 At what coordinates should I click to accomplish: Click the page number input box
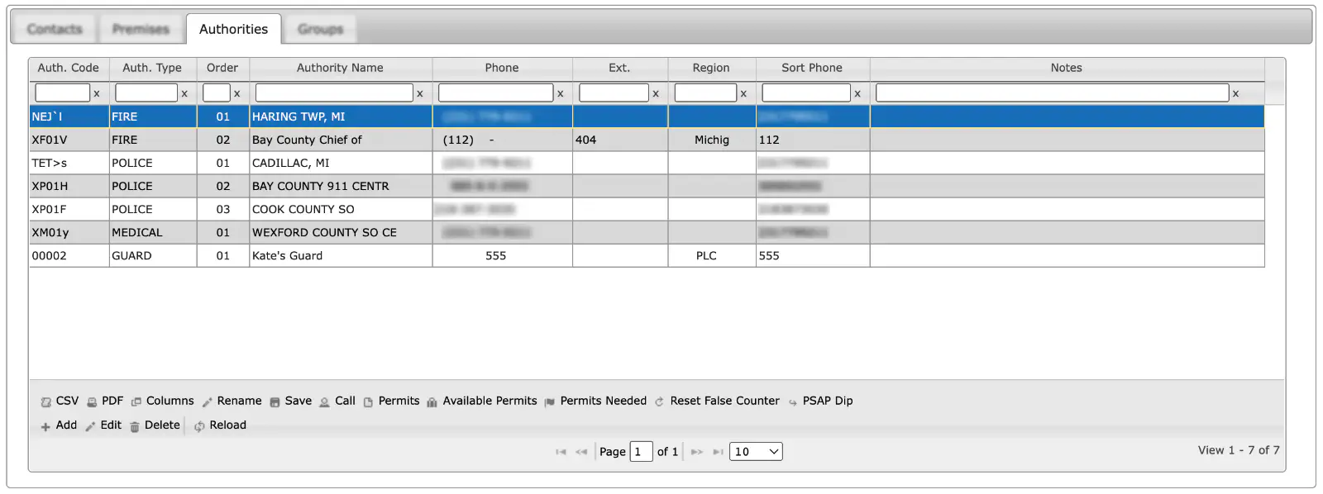(641, 452)
